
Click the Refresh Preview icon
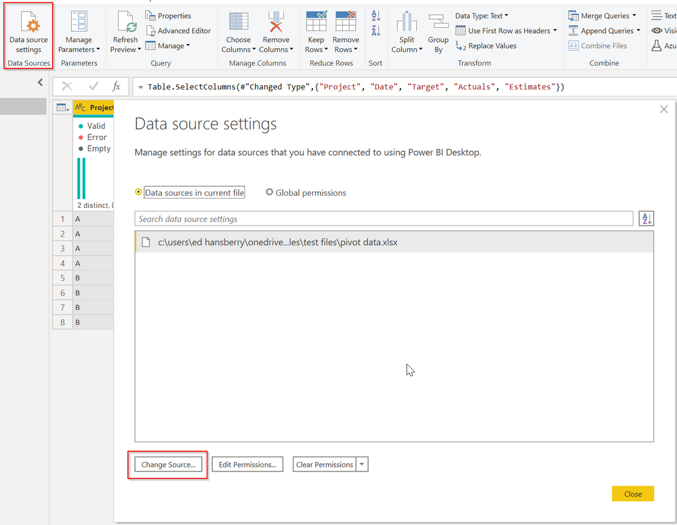tap(127, 22)
